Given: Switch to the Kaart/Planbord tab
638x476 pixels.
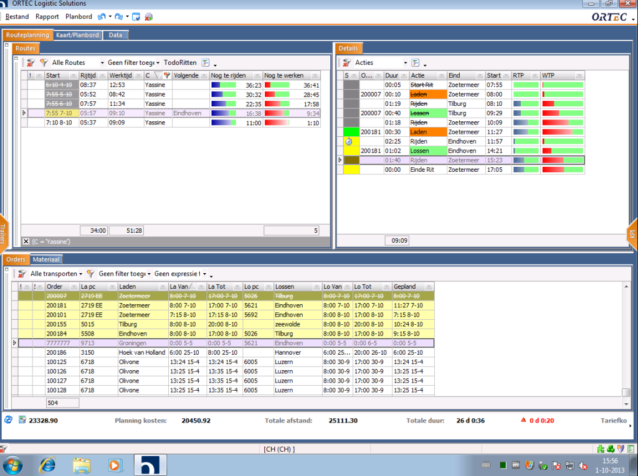Looking at the screenshot, I should point(77,35).
